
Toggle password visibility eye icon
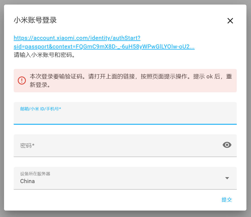(x=227, y=145)
